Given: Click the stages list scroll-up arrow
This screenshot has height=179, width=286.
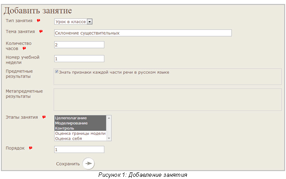Looking at the screenshot, I should pyautogui.click(x=109, y=118).
